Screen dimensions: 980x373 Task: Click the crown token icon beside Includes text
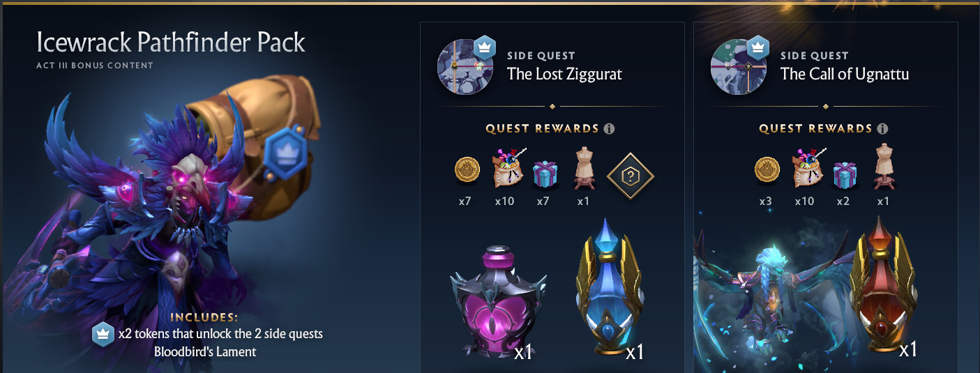(x=103, y=334)
